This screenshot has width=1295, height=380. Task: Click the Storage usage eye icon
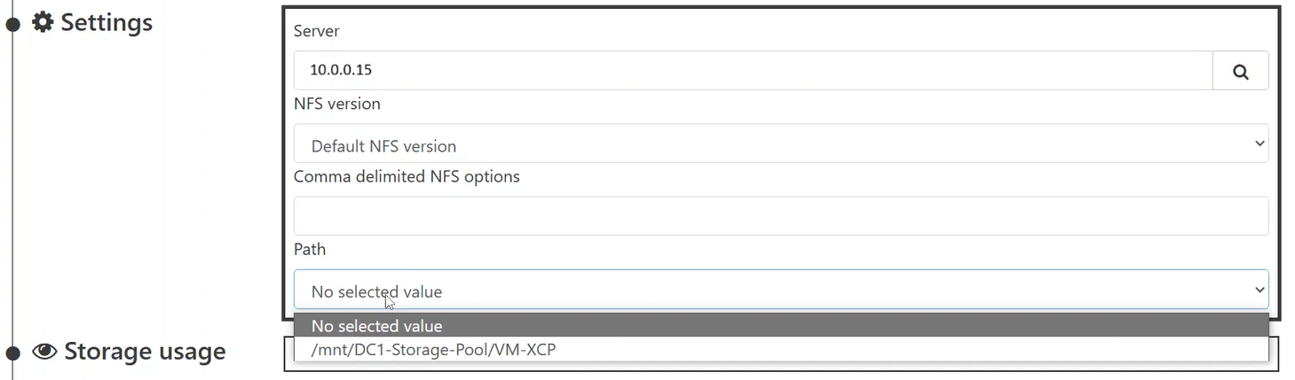(44, 352)
